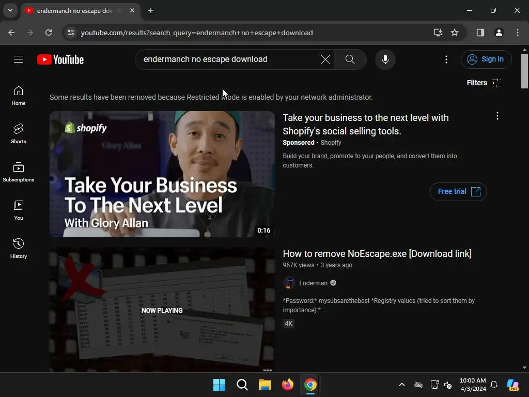This screenshot has height=397, width=529.
Task: Sign in to YouTube
Action: (x=486, y=59)
